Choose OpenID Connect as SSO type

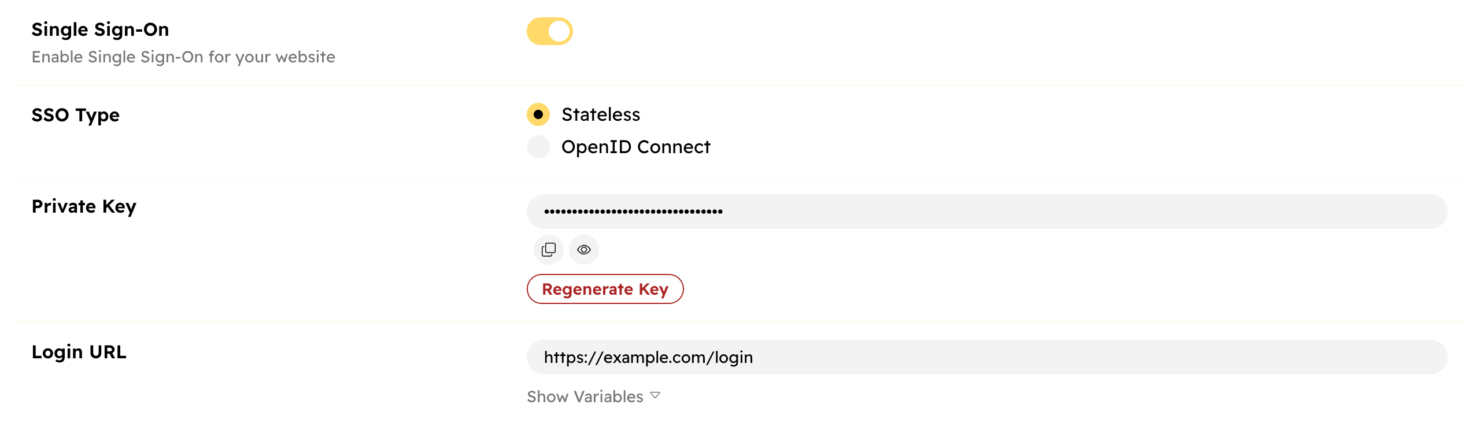pos(538,147)
